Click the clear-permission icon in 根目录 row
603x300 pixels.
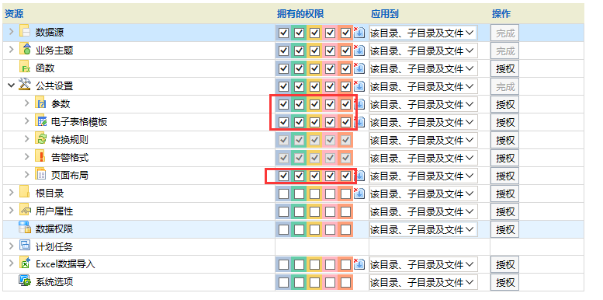click(x=359, y=193)
